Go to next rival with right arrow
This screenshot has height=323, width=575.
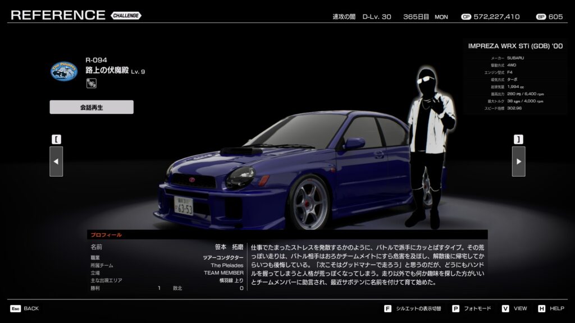(x=518, y=161)
